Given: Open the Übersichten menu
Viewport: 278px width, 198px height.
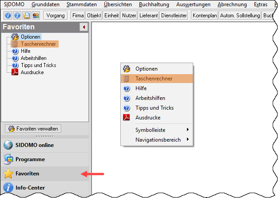Looking at the screenshot, I should (118, 4).
